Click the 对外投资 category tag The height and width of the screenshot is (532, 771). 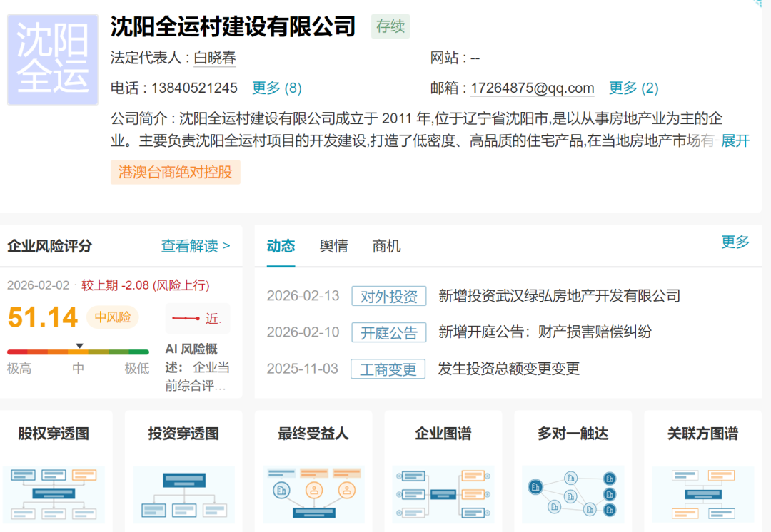point(389,296)
